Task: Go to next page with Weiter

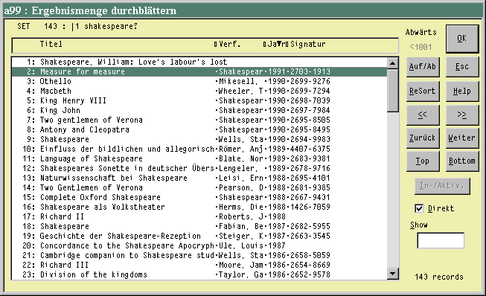Action: click(x=462, y=138)
